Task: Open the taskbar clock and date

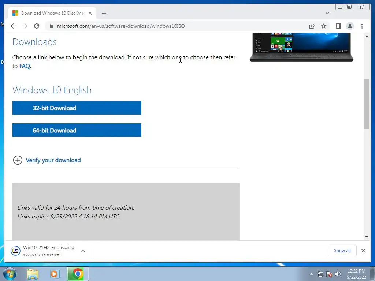Action: (x=356, y=274)
